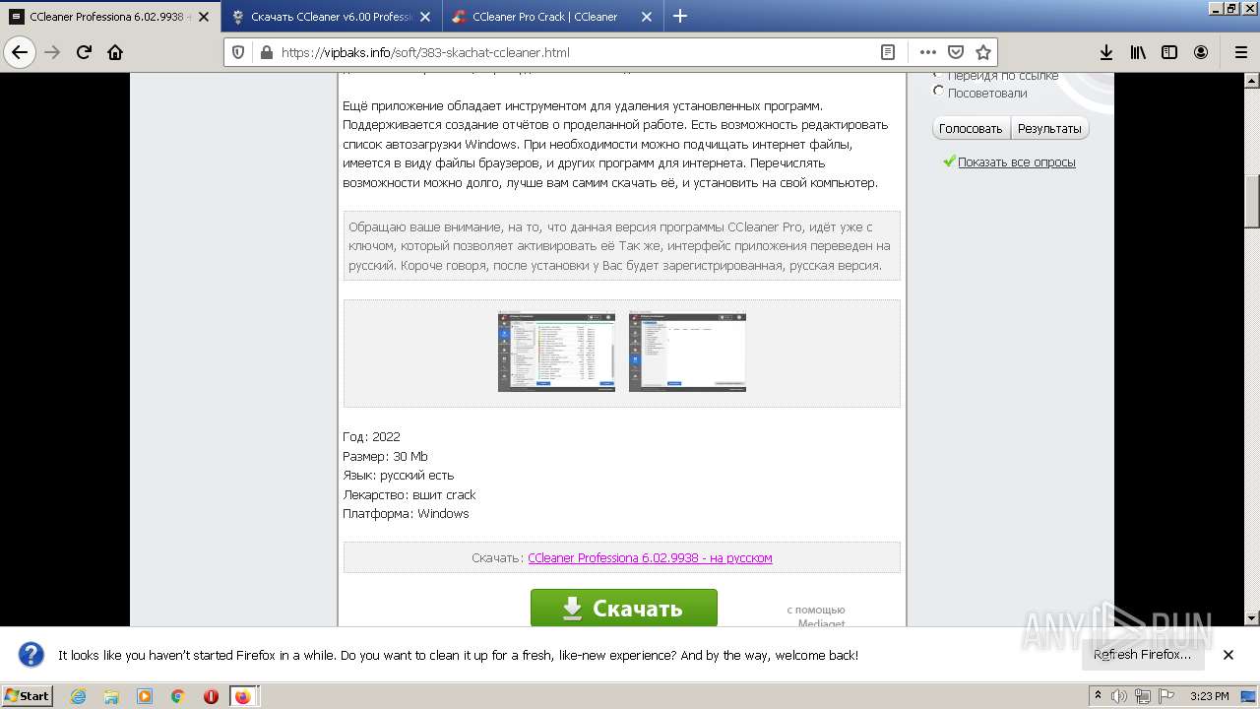The width and height of the screenshot is (1260, 709).
Task: Close the CCleaner Pro Crack tab
Action: pyautogui.click(x=647, y=17)
